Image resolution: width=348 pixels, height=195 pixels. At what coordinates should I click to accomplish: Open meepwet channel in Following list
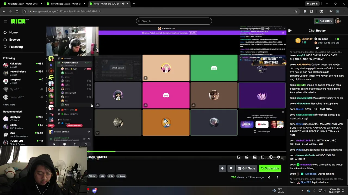coord(23,81)
